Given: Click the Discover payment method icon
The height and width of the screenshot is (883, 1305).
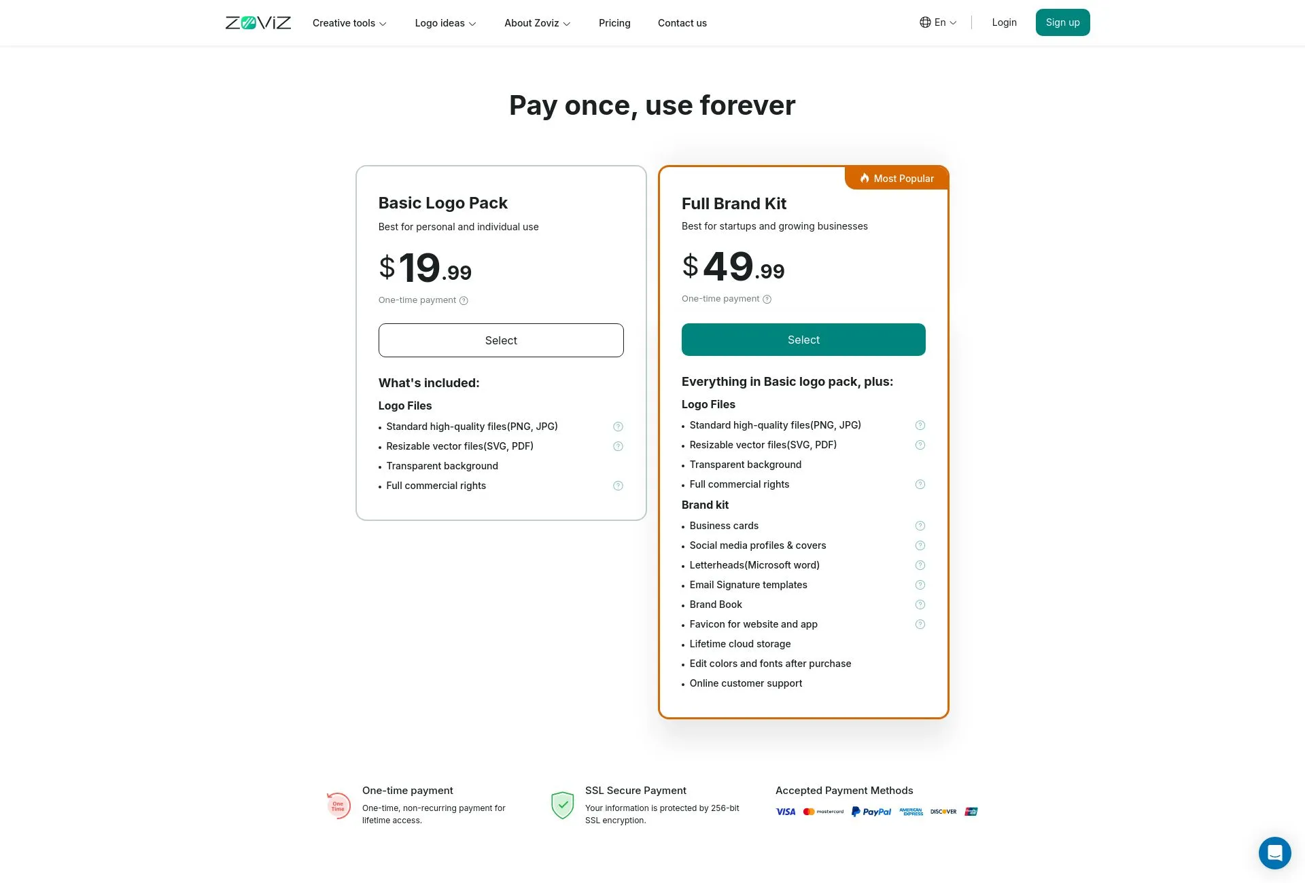Looking at the screenshot, I should (943, 811).
